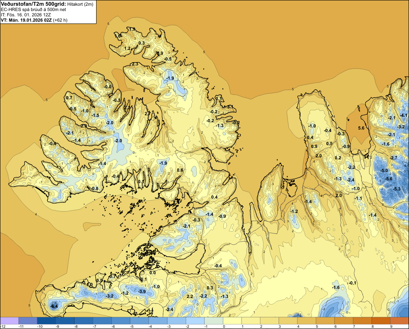Image resolution: width=409 pixels, height=329 pixels.
Task: Click the '1.9' label at northern tip
Action: 132,29
